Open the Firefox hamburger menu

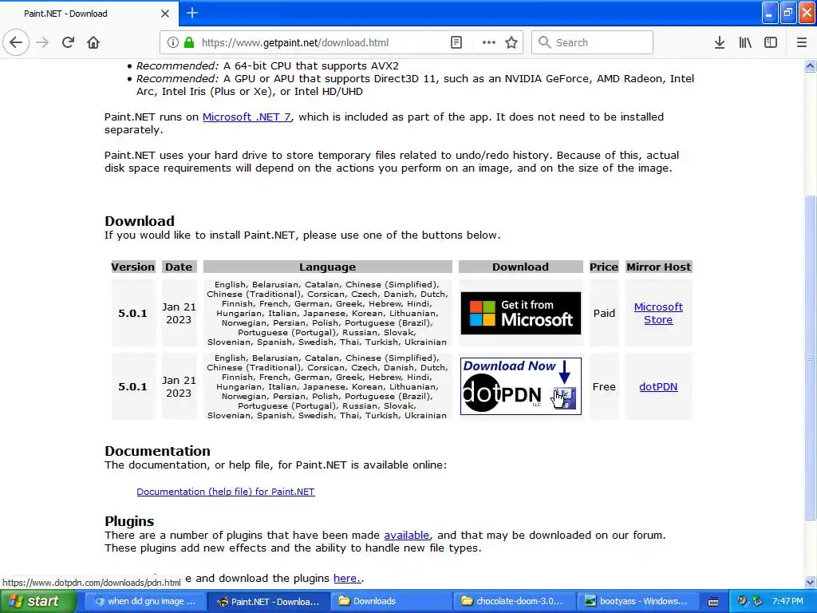[x=801, y=42]
